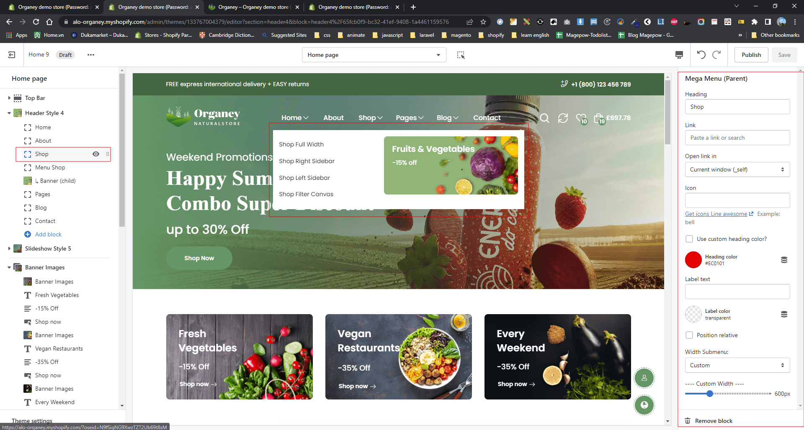Click the undo arrow in the editor toolbar
The width and height of the screenshot is (804, 430).
pyautogui.click(x=701, y=55)
